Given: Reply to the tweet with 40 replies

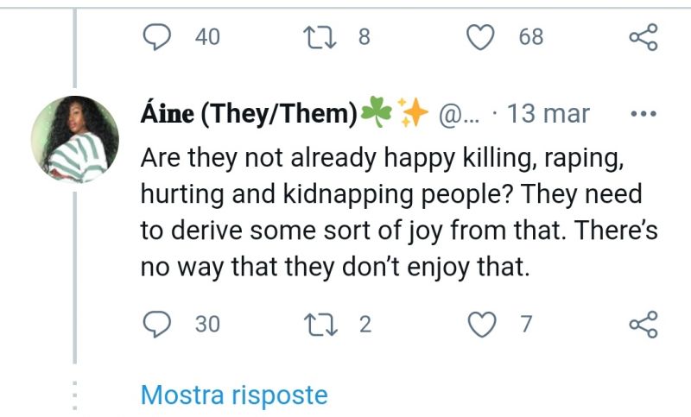Looking at the screenshot, I should [x=156, y=37].
